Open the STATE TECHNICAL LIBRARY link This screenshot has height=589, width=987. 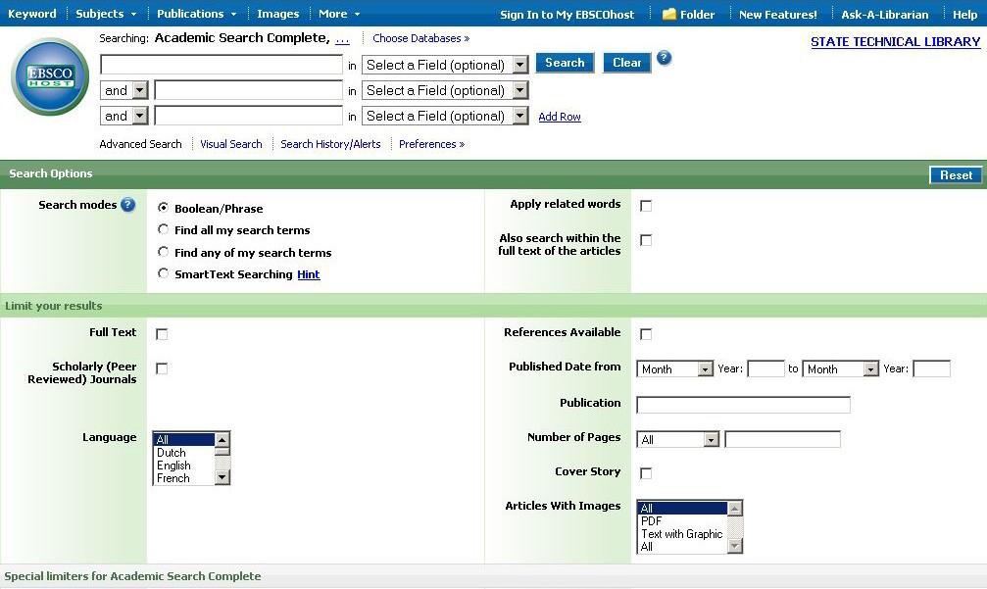click(x=895, y=41)
